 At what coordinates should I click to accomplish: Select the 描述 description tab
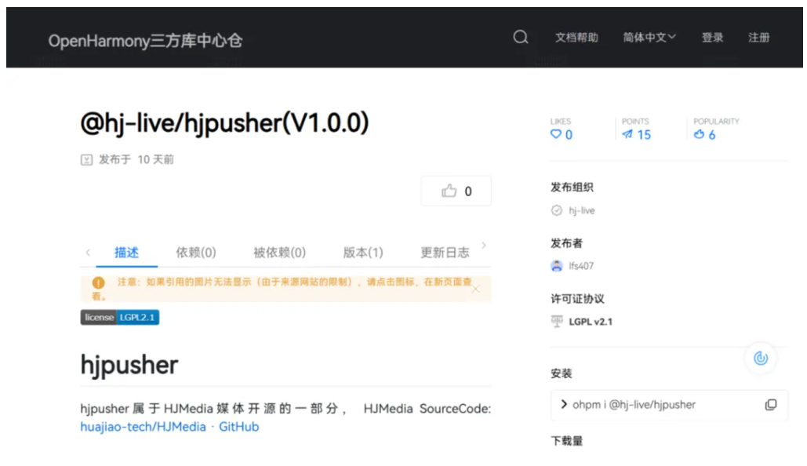pos(126,253)
